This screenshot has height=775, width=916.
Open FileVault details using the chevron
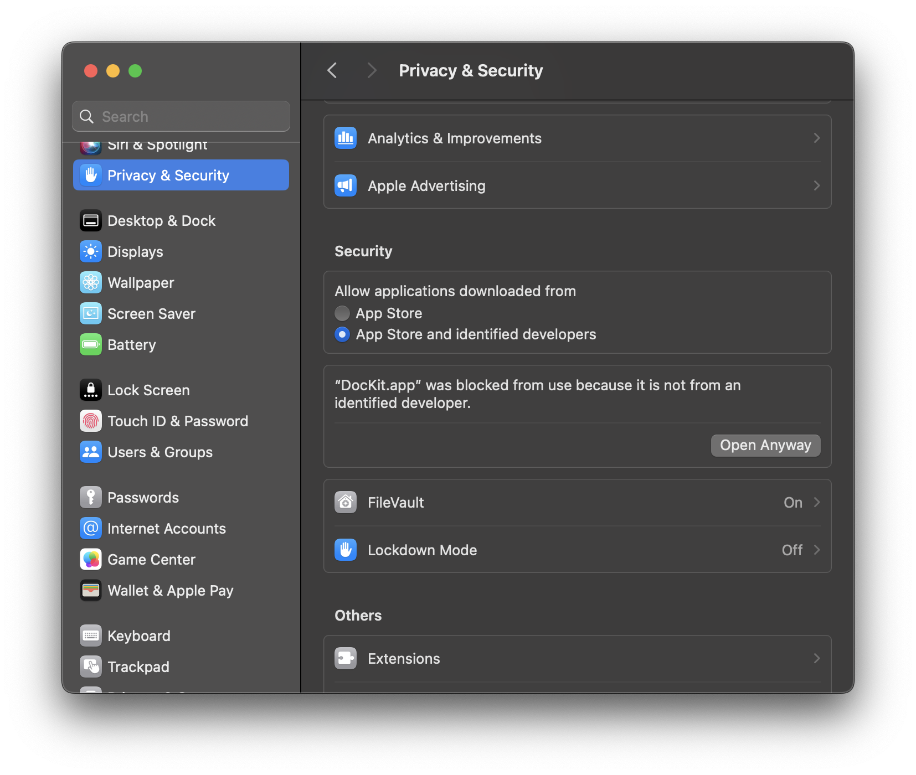816,502
